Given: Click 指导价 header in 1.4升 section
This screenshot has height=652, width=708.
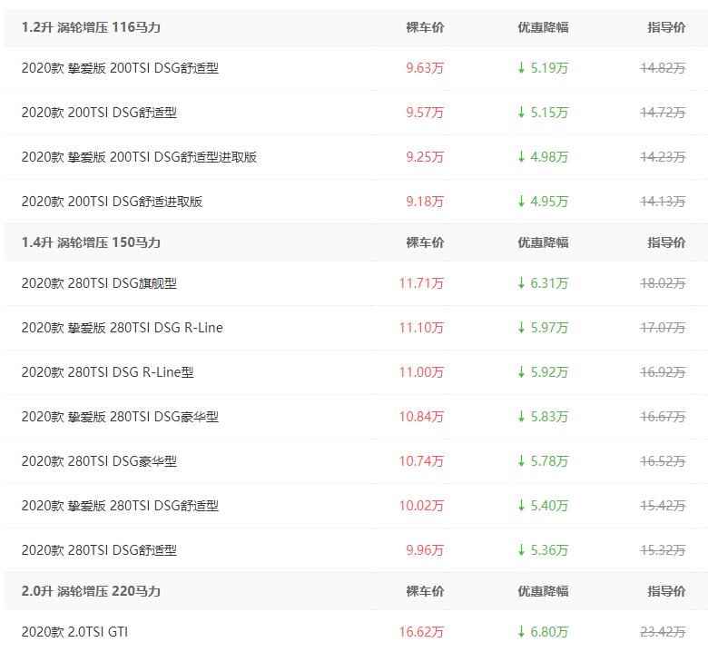Looking at the screenshot, I should point(666,242).
